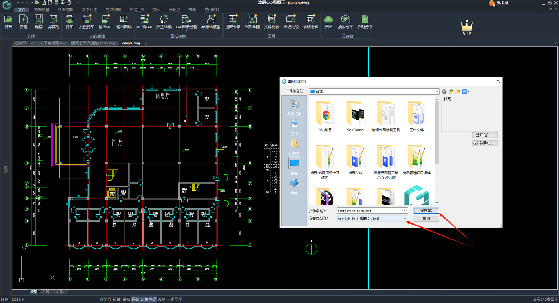Image resolution: width=559 pixels, height=303 pixels.
Task: Open the undo history dropdown arrow
Action: [x=22, y=2]
